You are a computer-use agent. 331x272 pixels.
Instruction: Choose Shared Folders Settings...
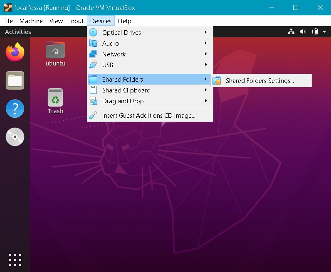259,81
